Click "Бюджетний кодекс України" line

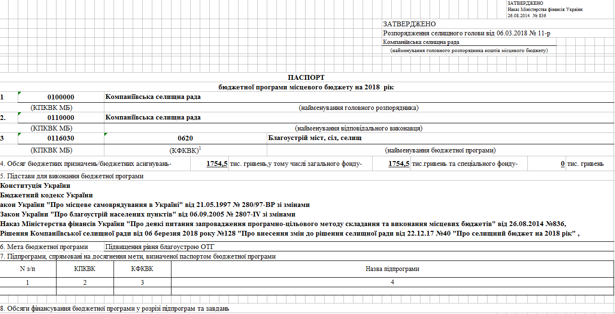click(46, 195)
